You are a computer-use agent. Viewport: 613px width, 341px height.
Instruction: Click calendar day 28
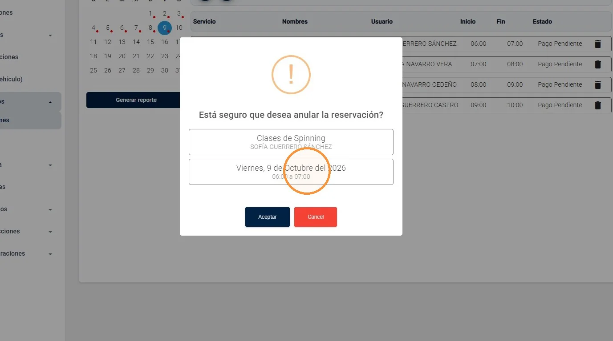[136, 70]
